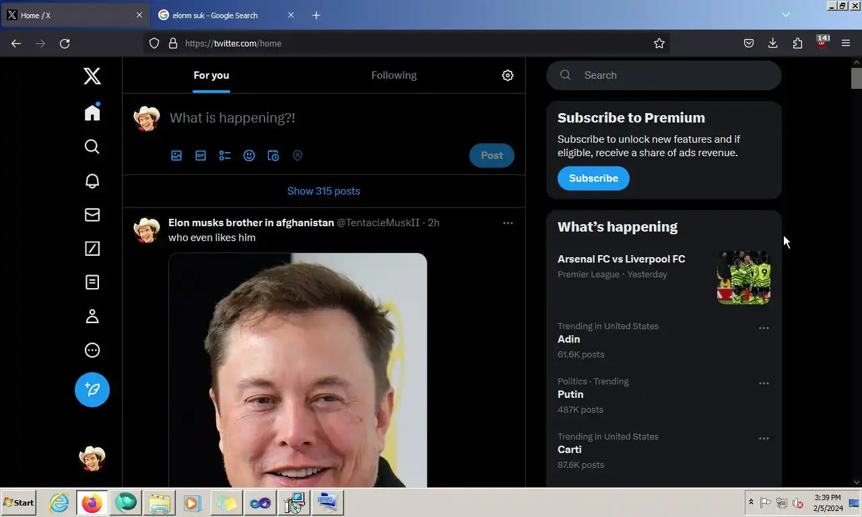This screenshot has width=862, height=517.
Task: Open the Adin trending topic
Action: 569,339
